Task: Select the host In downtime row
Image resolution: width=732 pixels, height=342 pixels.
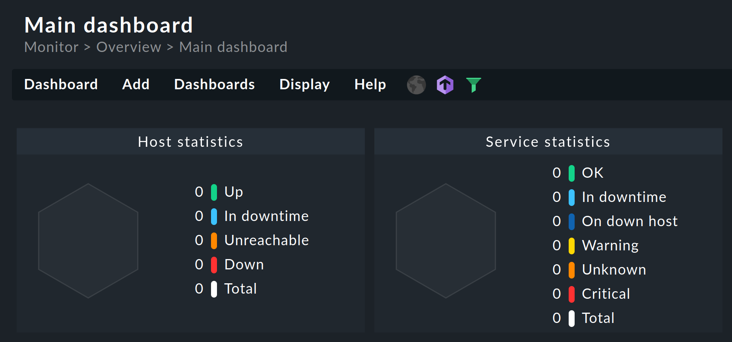Action: 252,216
